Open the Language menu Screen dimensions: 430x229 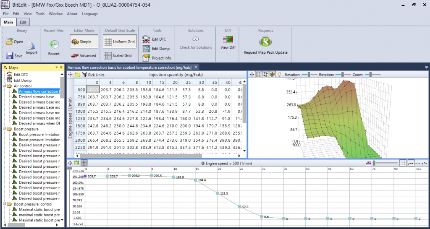click(x=90, y=14)
